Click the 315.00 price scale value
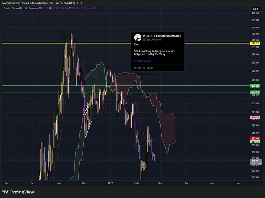This screenshot has height=198, width=265. (x=255, y=133)
